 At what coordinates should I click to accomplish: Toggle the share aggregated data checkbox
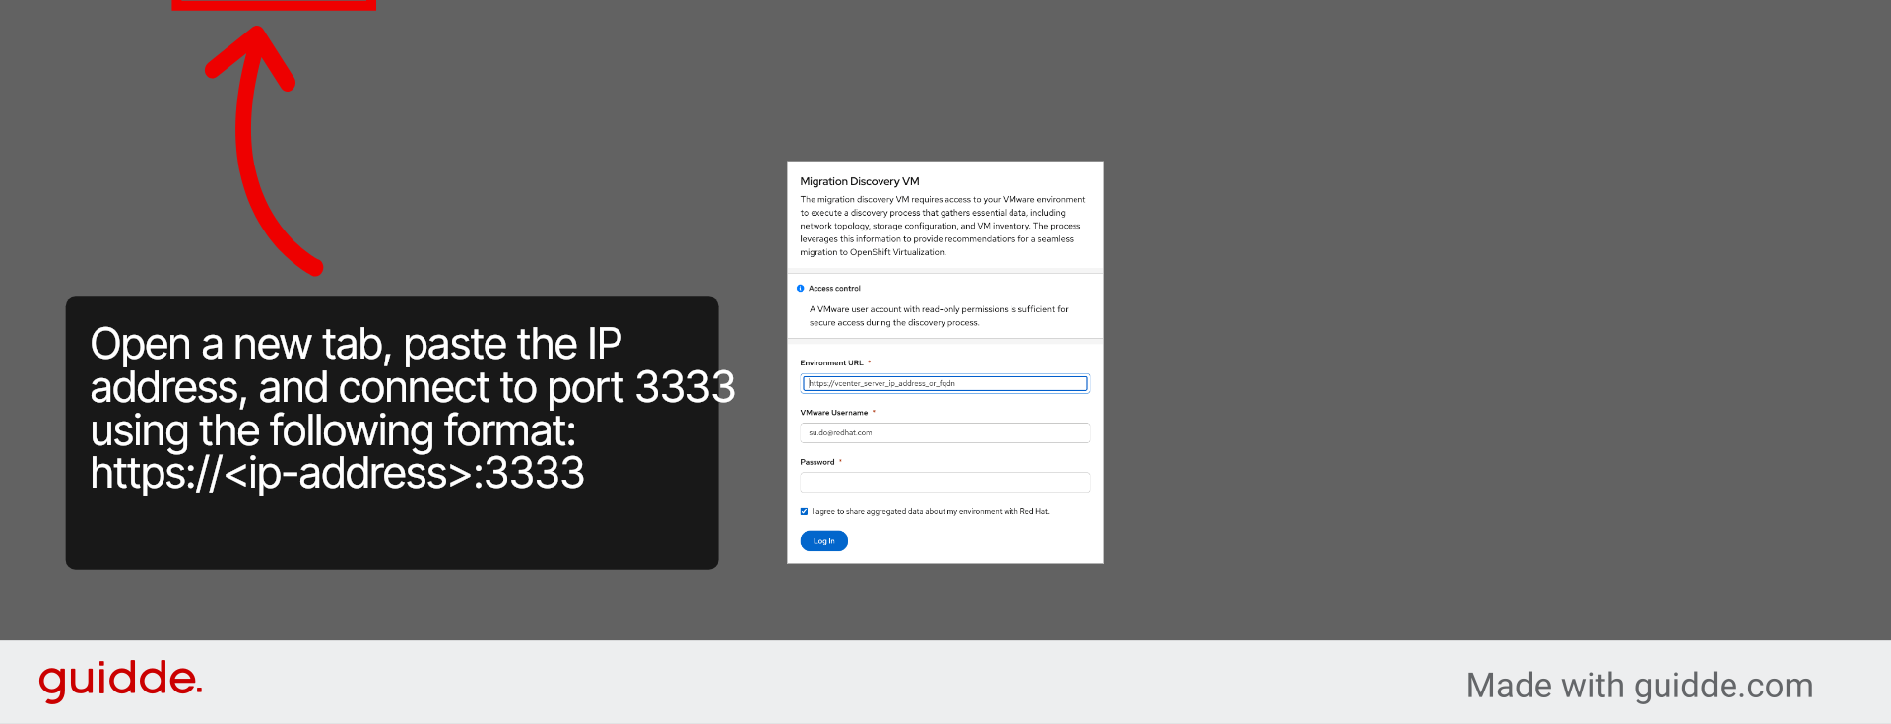[804, 511]
